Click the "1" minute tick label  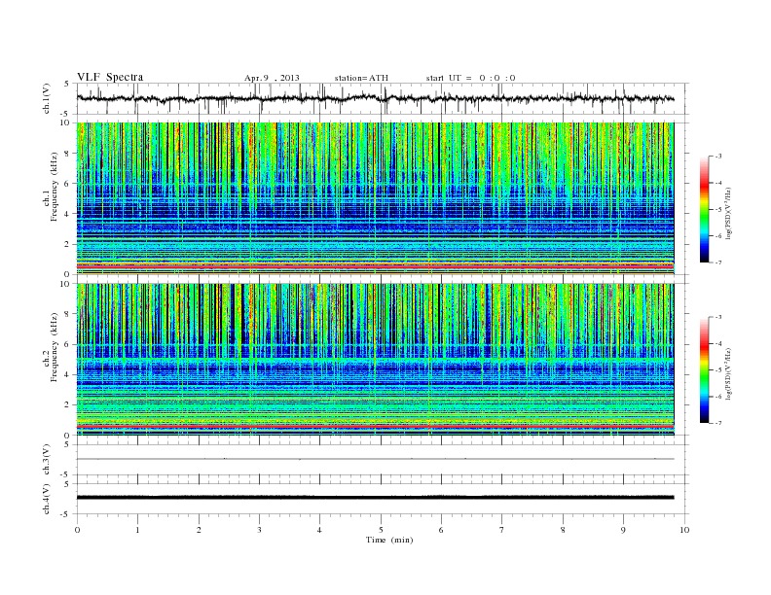[137, 530]
